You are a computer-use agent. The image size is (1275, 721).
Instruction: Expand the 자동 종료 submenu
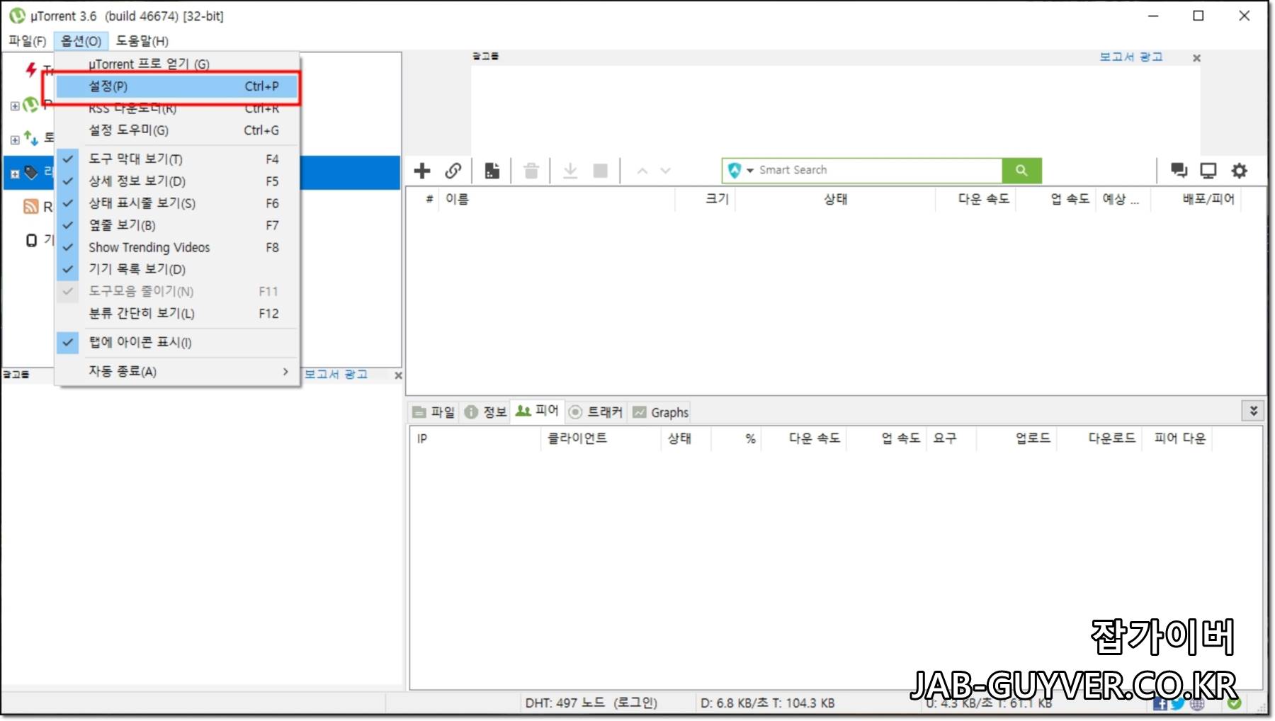(x=177, y=371)
